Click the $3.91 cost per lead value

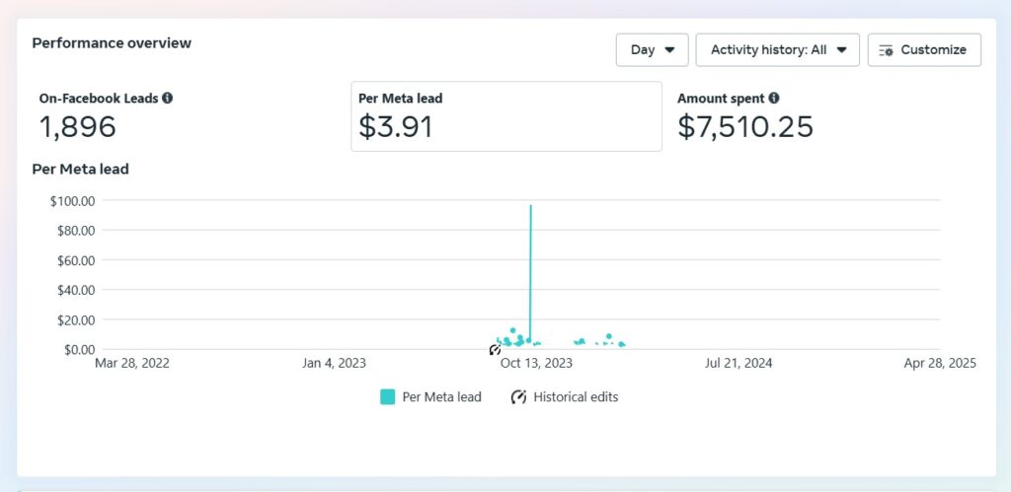click(395, 126)
